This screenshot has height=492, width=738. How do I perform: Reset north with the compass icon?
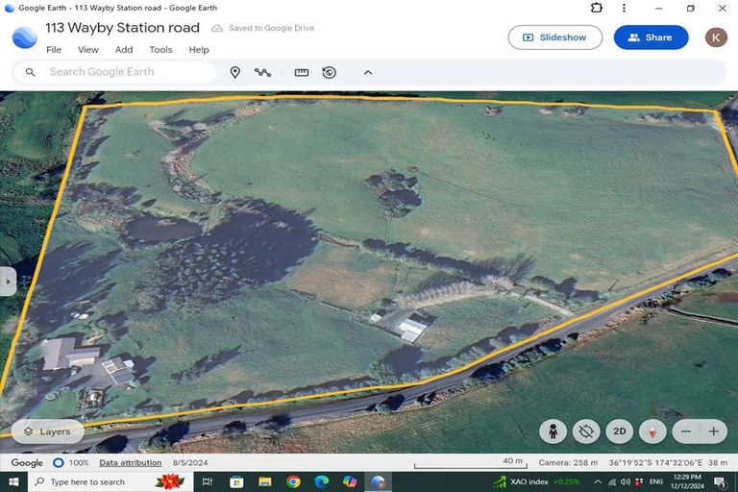[x=652, y=431]
